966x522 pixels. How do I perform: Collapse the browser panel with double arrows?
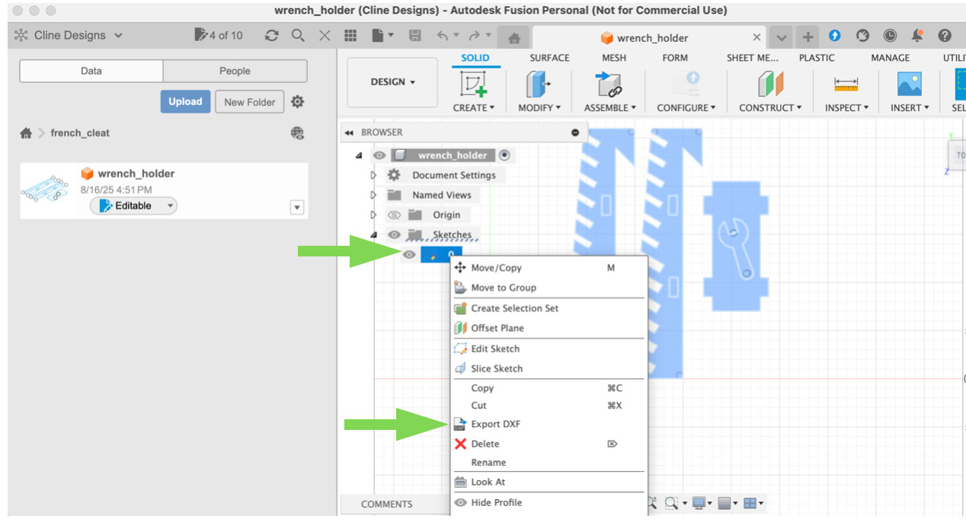[x=349, y=132]
